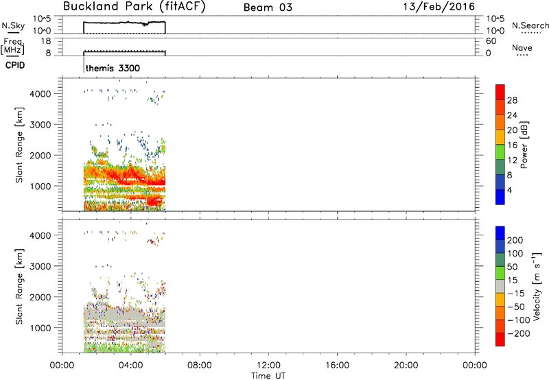Click the N.Sky noise curve in the top panel
The height and width of the screenshot is (380, 549).
tap(124, 23)
